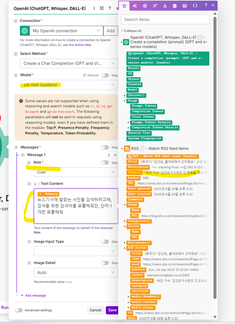235x324 pixels.
Task: Open the module three-dot options menu
Action: click(94, 8)
